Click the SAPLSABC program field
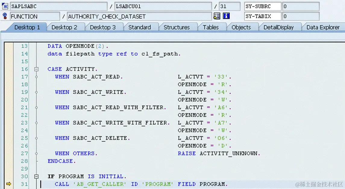 [58, 6]
